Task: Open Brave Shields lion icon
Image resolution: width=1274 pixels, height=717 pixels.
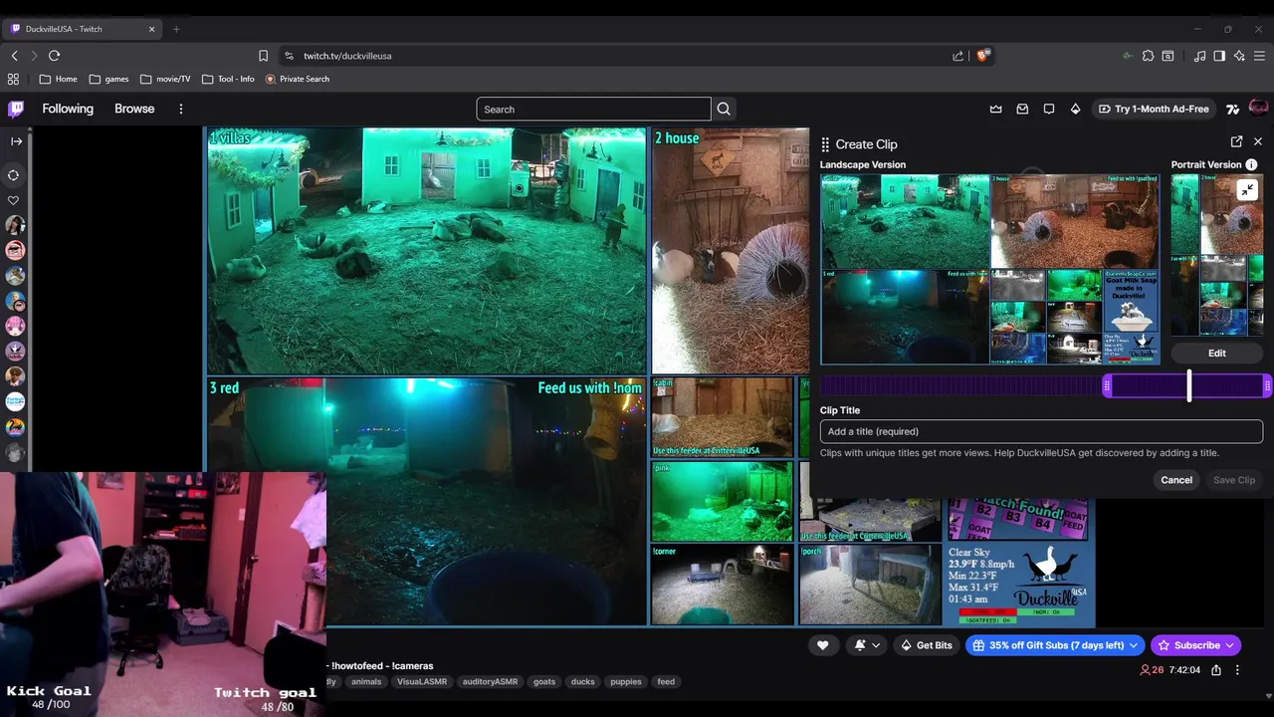Action: (983, 56)
